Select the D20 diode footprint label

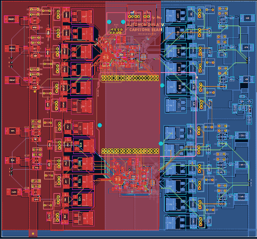80,128
